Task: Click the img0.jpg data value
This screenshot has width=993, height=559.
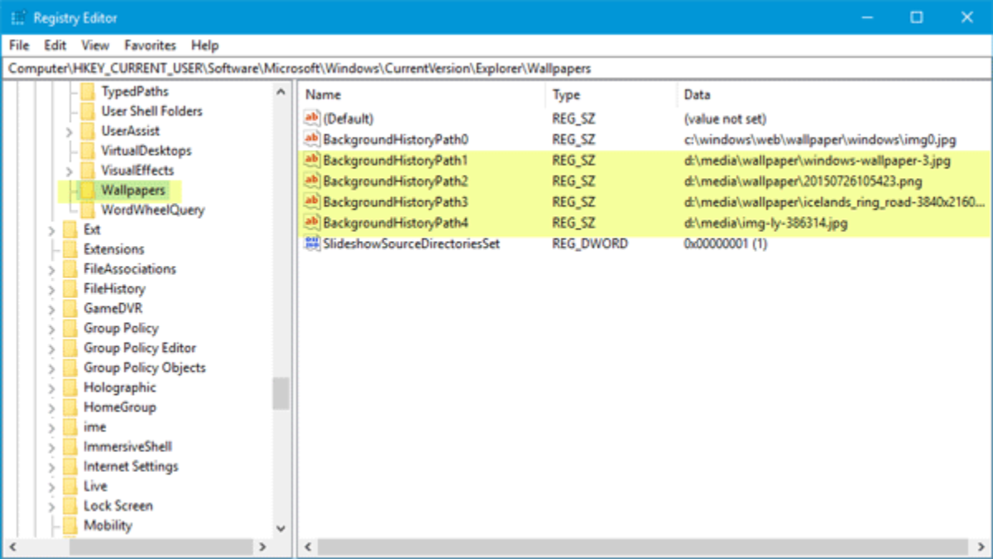Action: 819,139
